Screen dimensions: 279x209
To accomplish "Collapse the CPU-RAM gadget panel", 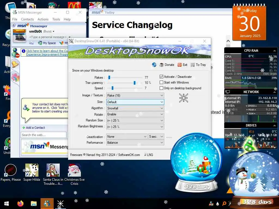I will 274,51.
